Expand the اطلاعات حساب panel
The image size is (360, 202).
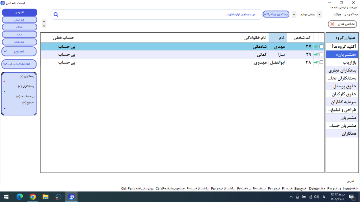(19, 64)
